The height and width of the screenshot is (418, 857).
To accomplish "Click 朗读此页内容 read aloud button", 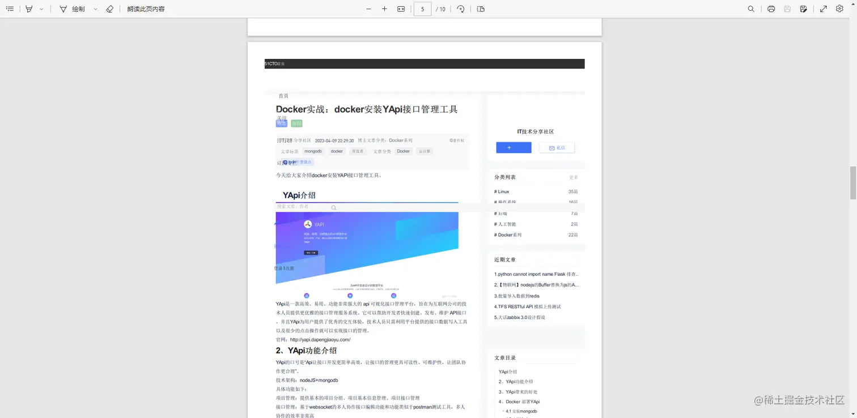I will (x=146, y=9).
